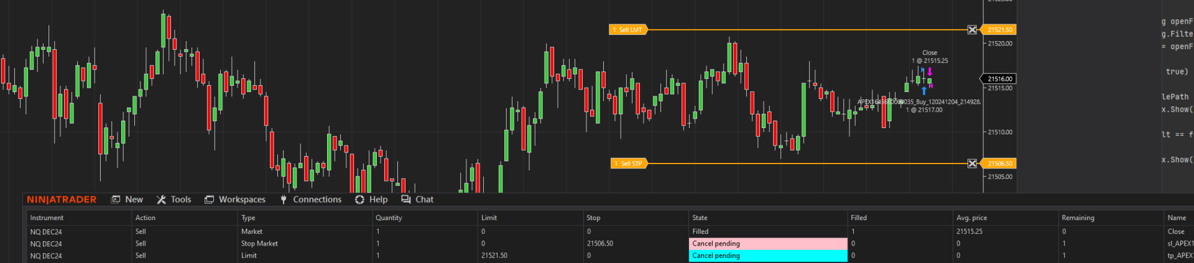Open the Tools menu
Viewport: 1194px width, 263px height.
[x=174, y=200]
